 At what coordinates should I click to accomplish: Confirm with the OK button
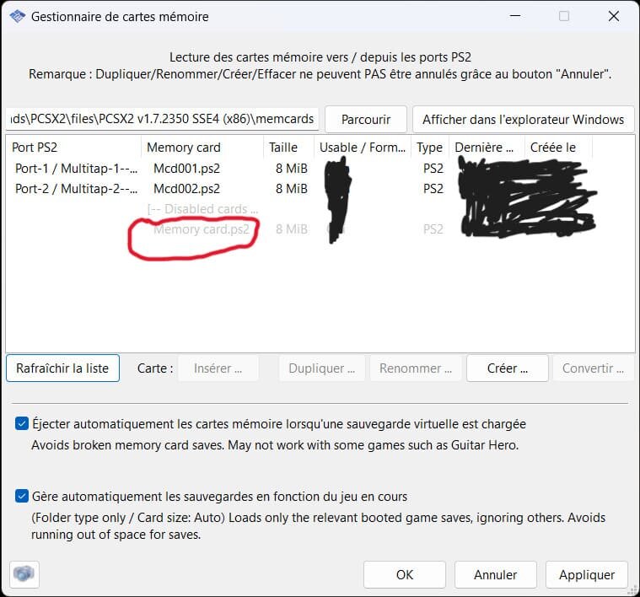coord(404,574)
